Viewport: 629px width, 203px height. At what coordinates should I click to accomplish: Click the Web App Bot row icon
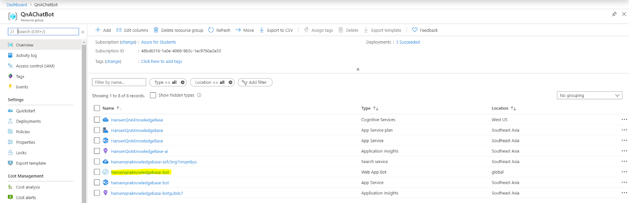click(105, 172)
